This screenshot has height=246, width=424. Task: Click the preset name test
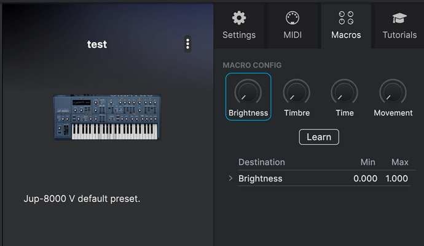pos(97,44)
